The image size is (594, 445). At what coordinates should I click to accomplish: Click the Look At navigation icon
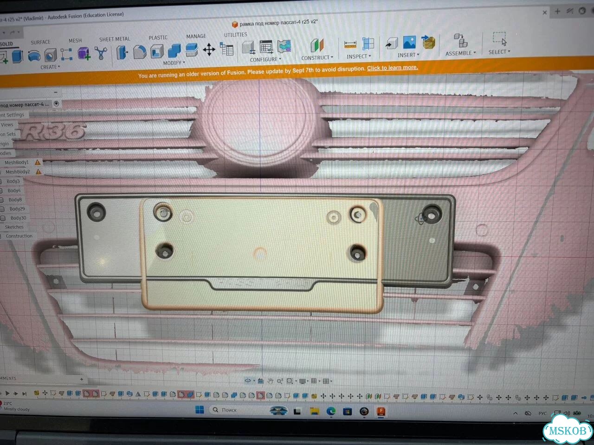[261, 381]
